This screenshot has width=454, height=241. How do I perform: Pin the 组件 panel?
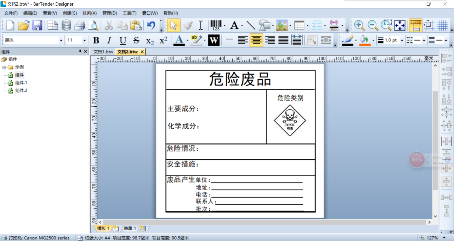click(x=80, y=51)
